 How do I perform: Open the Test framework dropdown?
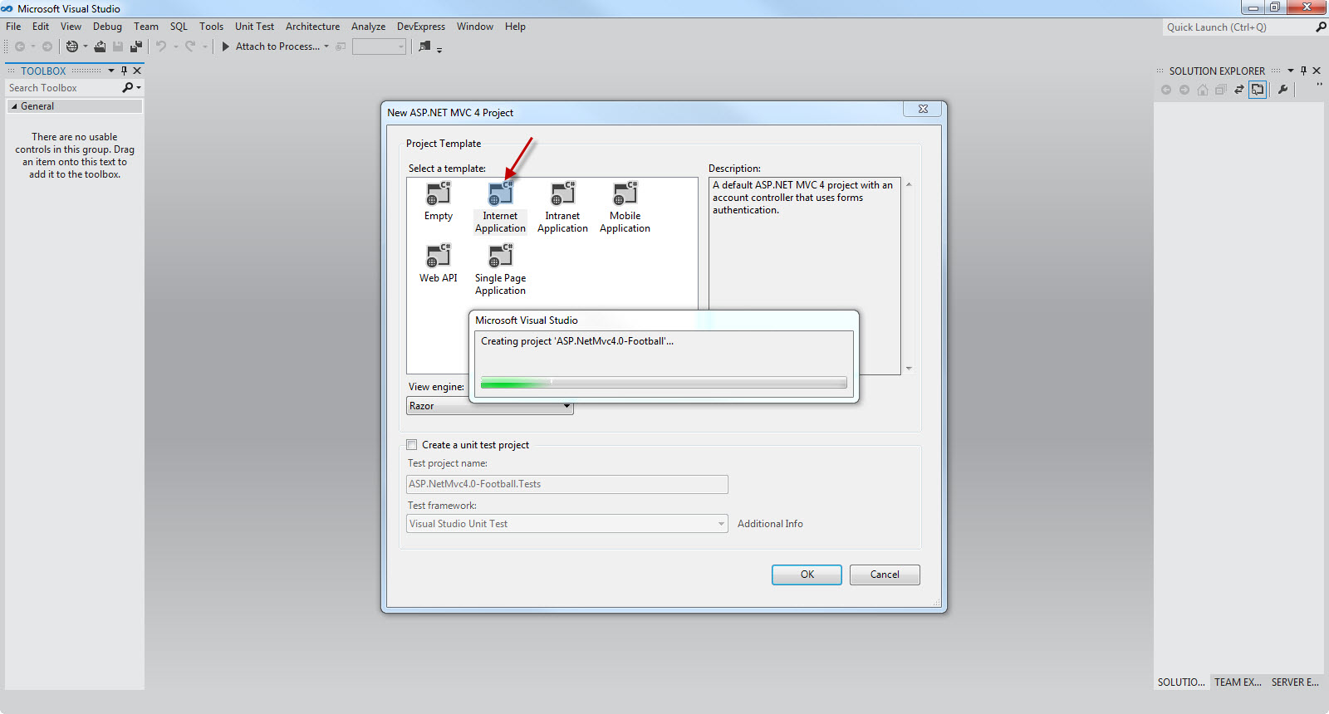point(567,524)
